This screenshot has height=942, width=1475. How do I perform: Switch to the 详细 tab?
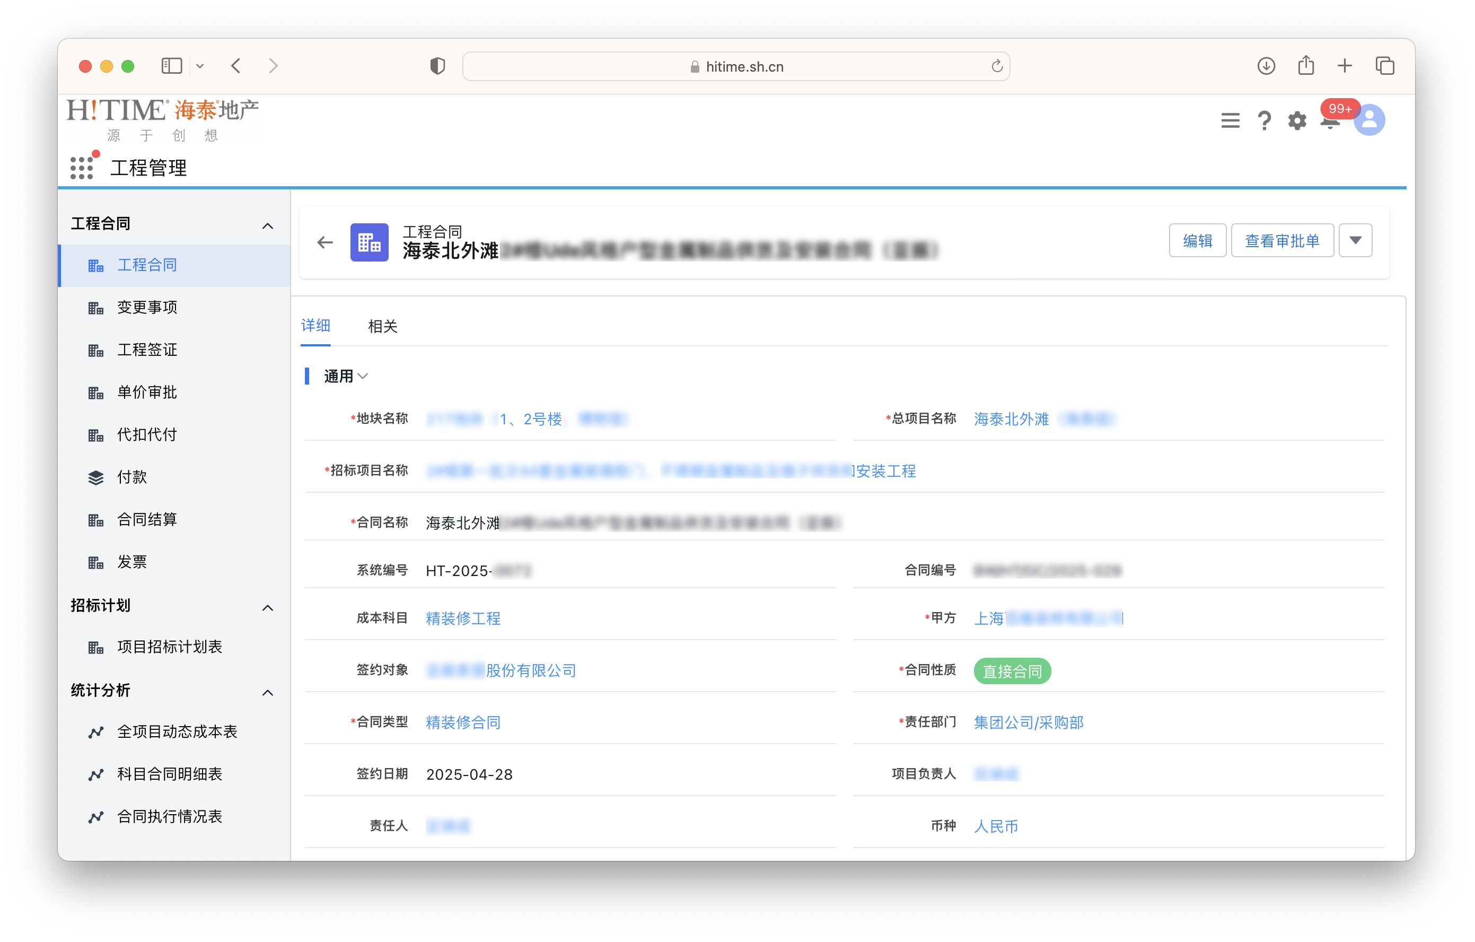click(315, 326)
